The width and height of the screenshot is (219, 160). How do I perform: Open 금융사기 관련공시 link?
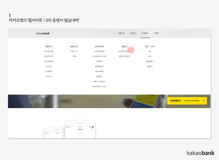99,82
